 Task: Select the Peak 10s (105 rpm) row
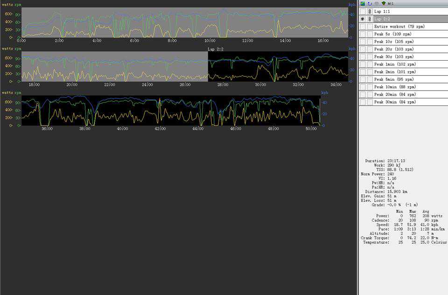[x=393, y=42]
